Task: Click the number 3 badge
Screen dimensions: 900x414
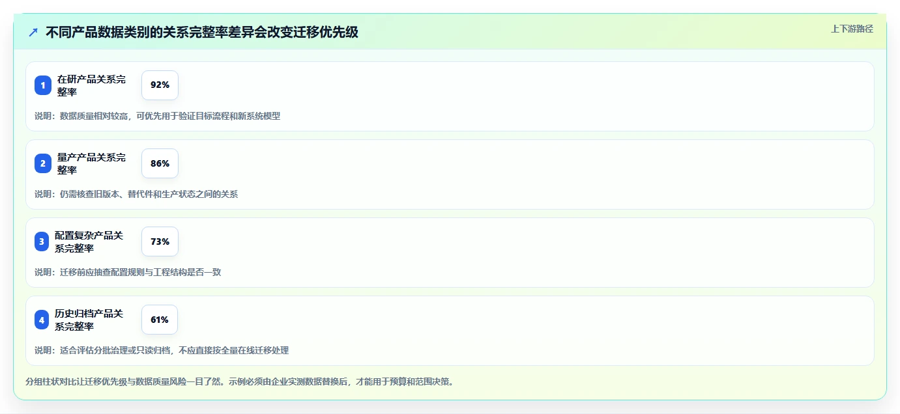Action: tap(42, 241)
